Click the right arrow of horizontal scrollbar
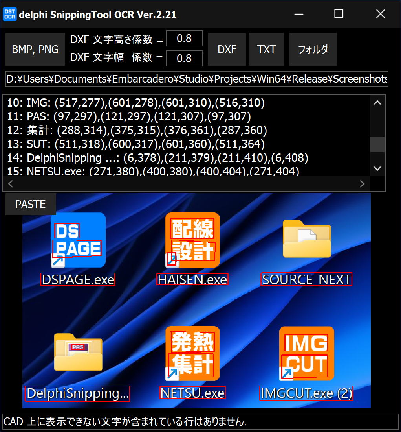The image size is (401, 432). (x=362, y=184)
